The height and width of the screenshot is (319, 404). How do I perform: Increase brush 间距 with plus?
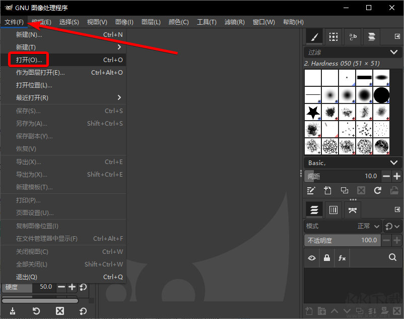click(x=397, y=176)
